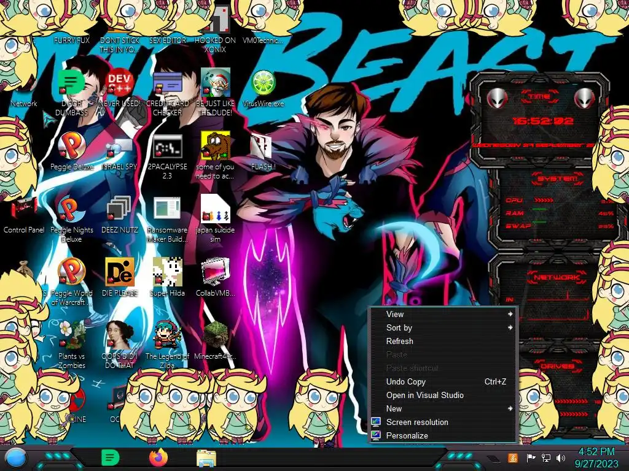The width and height of the screenshot is (629, 471).
Task: Click the CollabVMB... monitor icon
Action: 215,272
